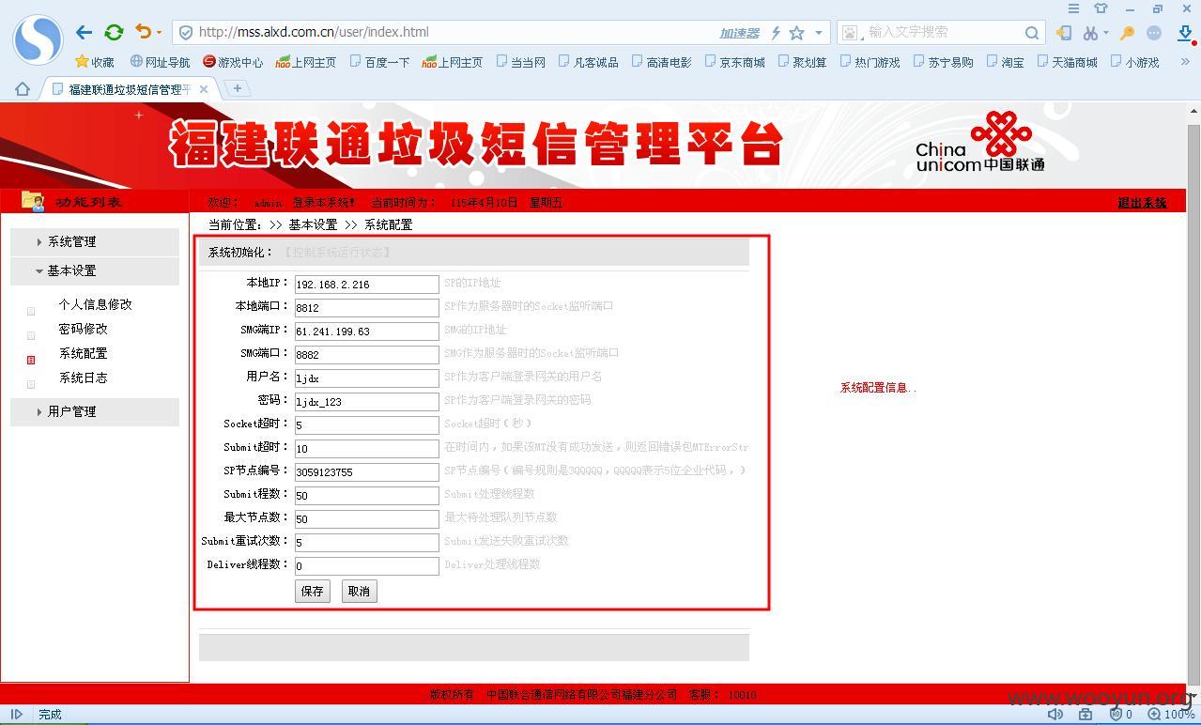Go back with the browser back arrow

[x=85, y=32]
